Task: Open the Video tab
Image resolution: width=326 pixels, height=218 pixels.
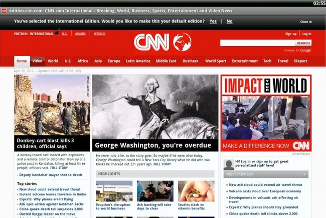Action: tap(37, 61)
